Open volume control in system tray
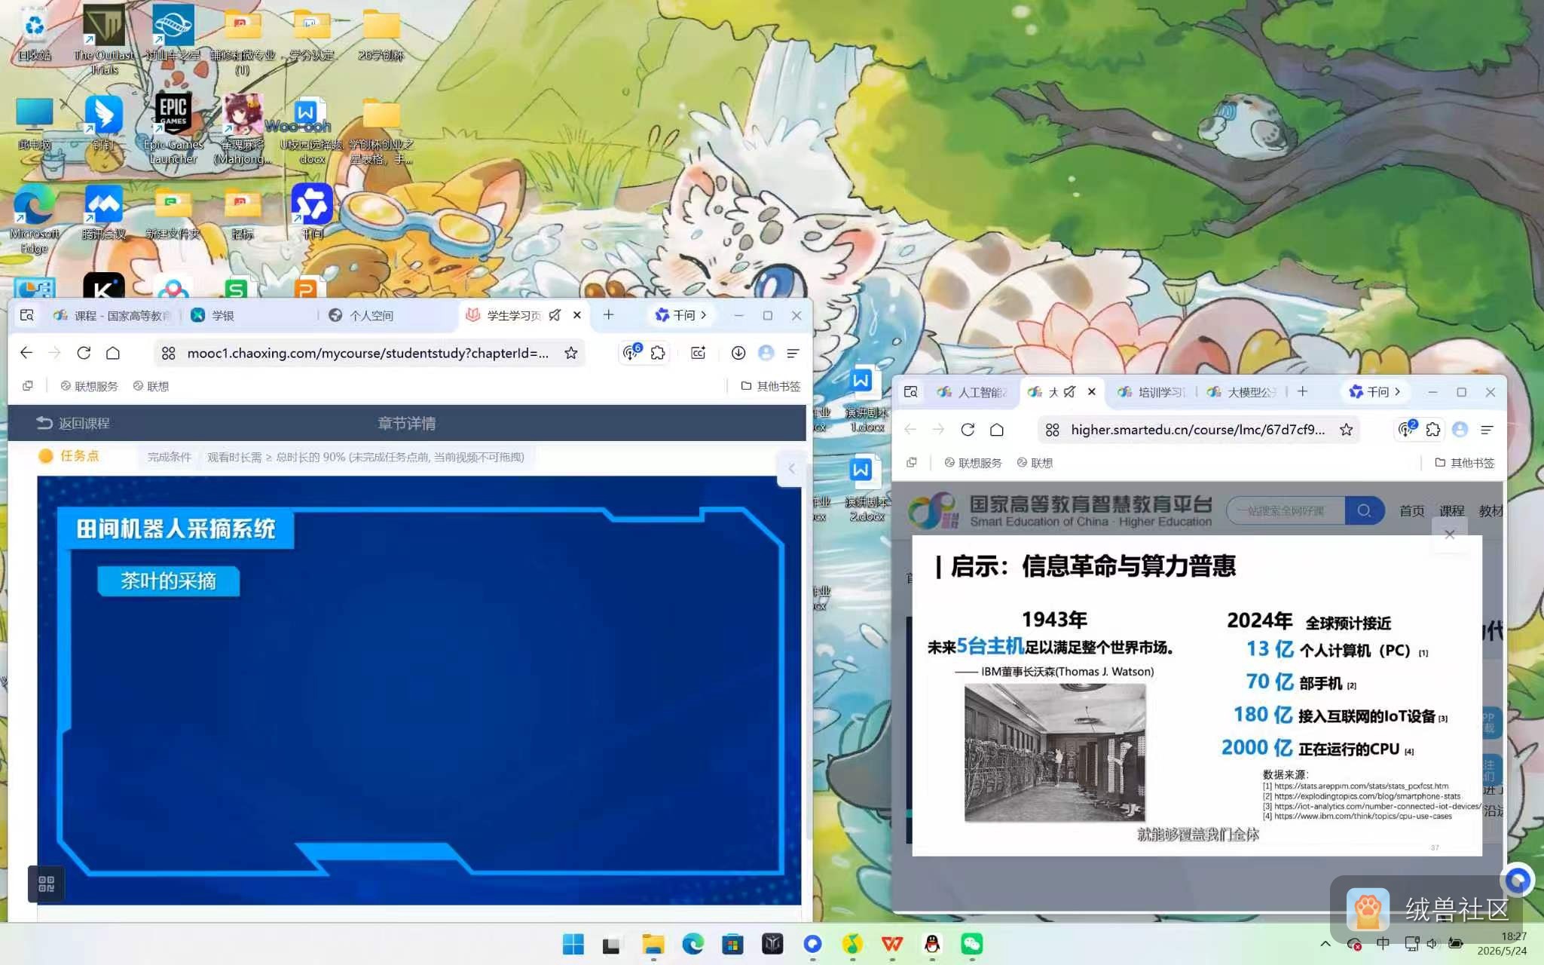This screenshot has height=965, width=1544. click(1432, 944)
